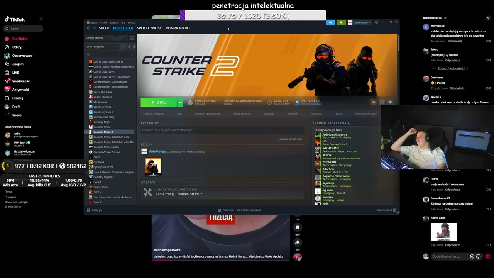The image size is (494, 278).
Task: Click Dodaj grę at bottom of Steam
Action: pyautogui.click(x=95, y=210)
